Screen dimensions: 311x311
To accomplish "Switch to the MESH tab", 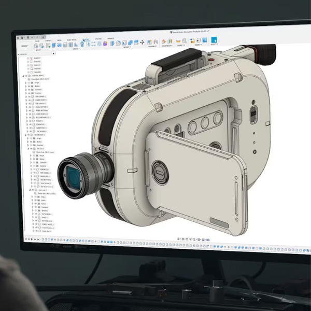I will tap(59, 40).
